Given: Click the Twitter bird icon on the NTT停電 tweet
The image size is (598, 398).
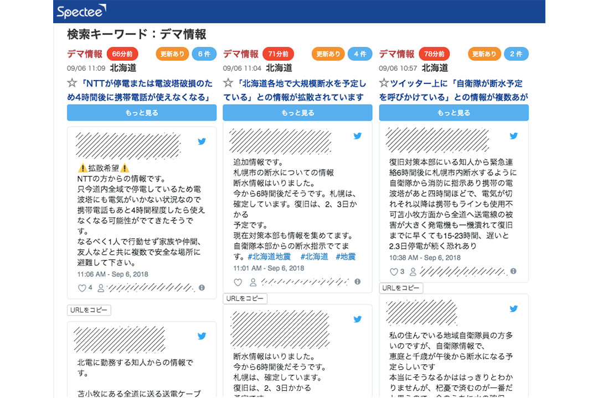Looking at the screenshot, I should (202, 141).
